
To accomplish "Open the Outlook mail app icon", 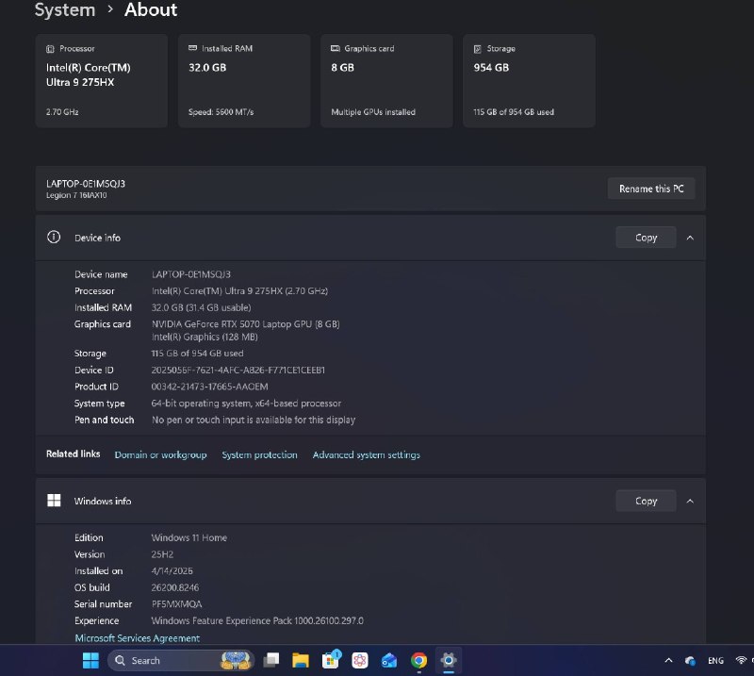I will [389, 660].
